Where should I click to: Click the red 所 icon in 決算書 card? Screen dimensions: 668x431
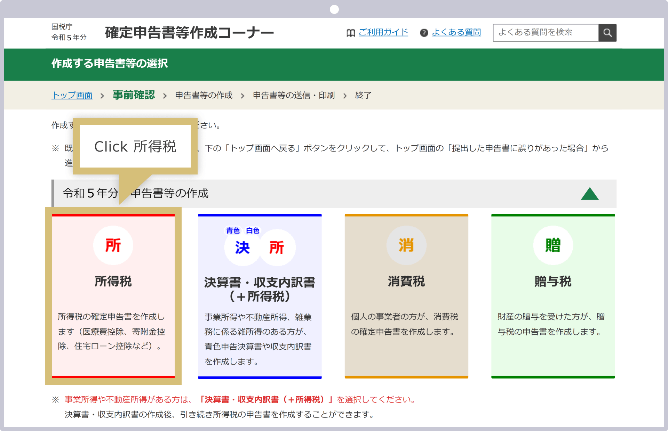(x=277, y=247)
